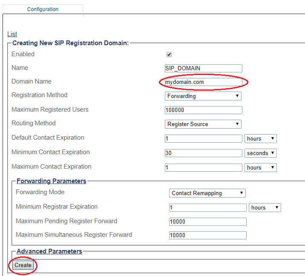Open Default Contact Expiration units dropdown
The image size is (305, 276).
tap(261, 139)
